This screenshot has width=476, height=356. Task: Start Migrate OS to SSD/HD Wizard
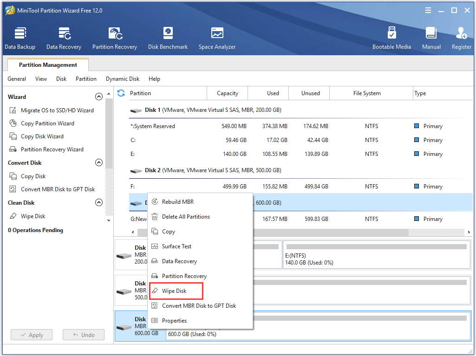(52, 110)
